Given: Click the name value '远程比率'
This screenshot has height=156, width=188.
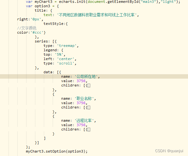Looking at the screenshot, I should click(84, 120).
